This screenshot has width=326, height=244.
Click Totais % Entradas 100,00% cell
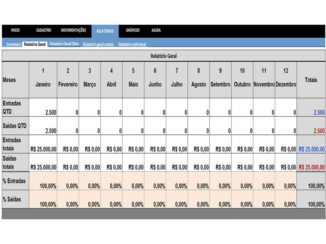[x=311, y=181]
